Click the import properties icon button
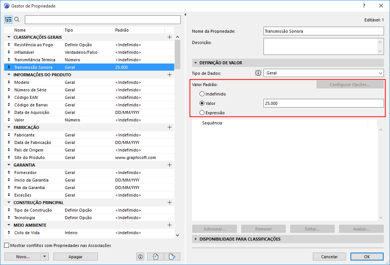Screen dimensions: 390x265 tap(155, 257)
